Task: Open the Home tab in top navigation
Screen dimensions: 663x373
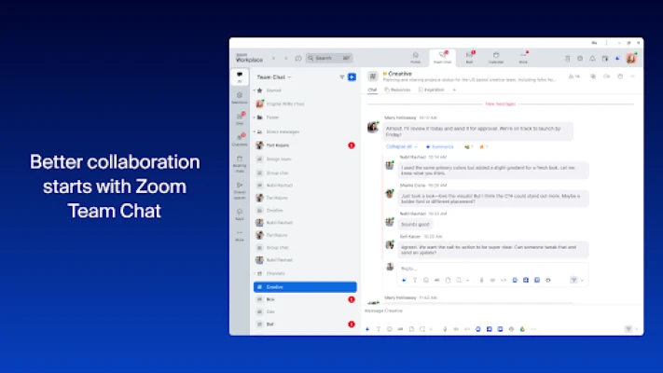Action: [x=414, y=57]
